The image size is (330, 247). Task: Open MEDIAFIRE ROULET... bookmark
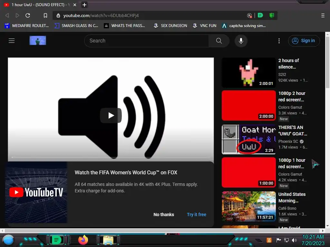point(26,26)
